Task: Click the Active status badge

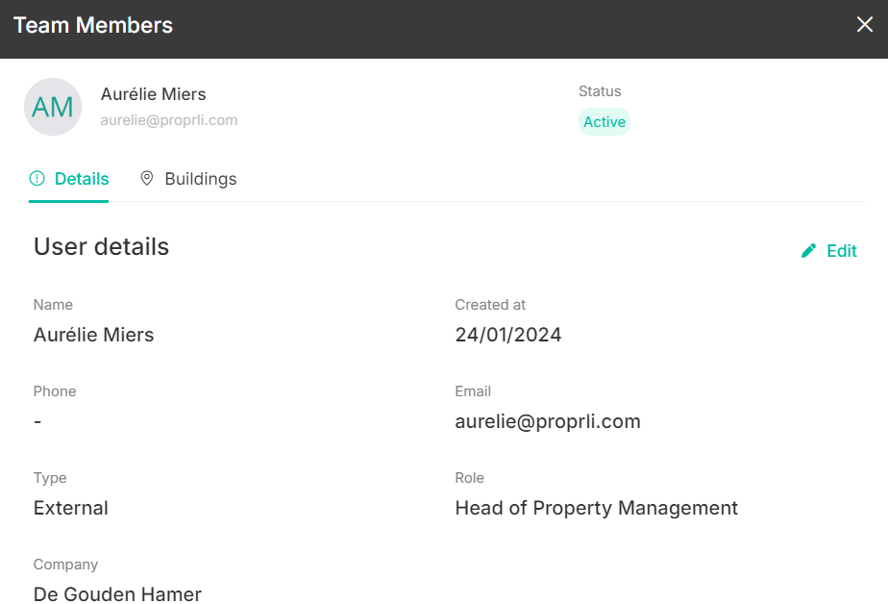Action: [604, 122]
